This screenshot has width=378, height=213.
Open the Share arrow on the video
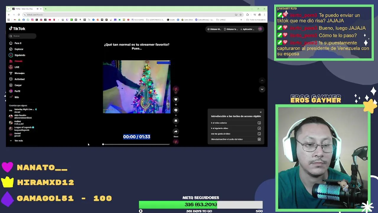(x=176, y=131)
